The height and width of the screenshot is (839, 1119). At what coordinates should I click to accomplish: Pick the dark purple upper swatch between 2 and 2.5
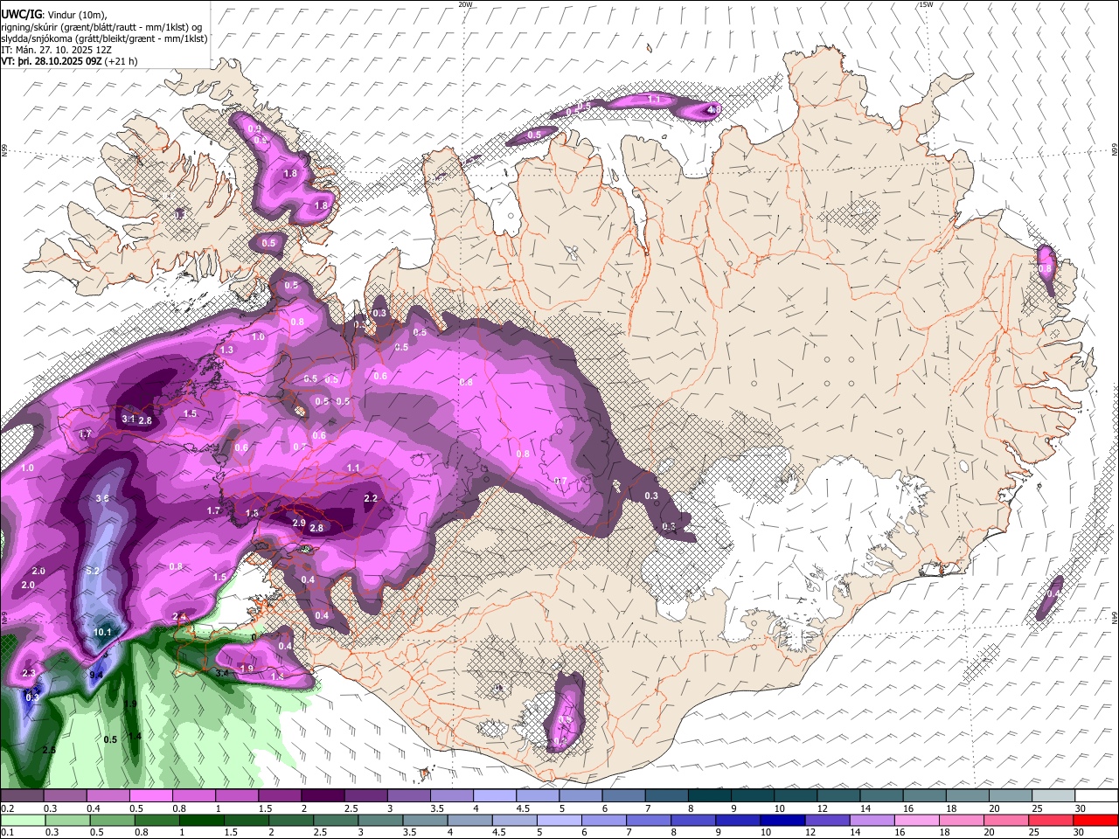323,796
